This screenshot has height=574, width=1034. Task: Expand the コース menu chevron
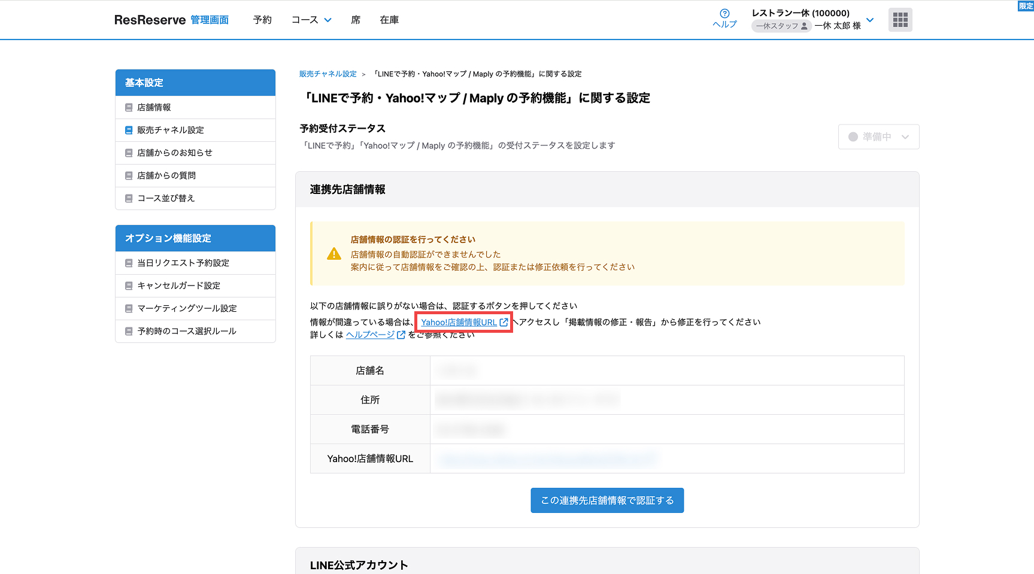(x=328, y=20)
